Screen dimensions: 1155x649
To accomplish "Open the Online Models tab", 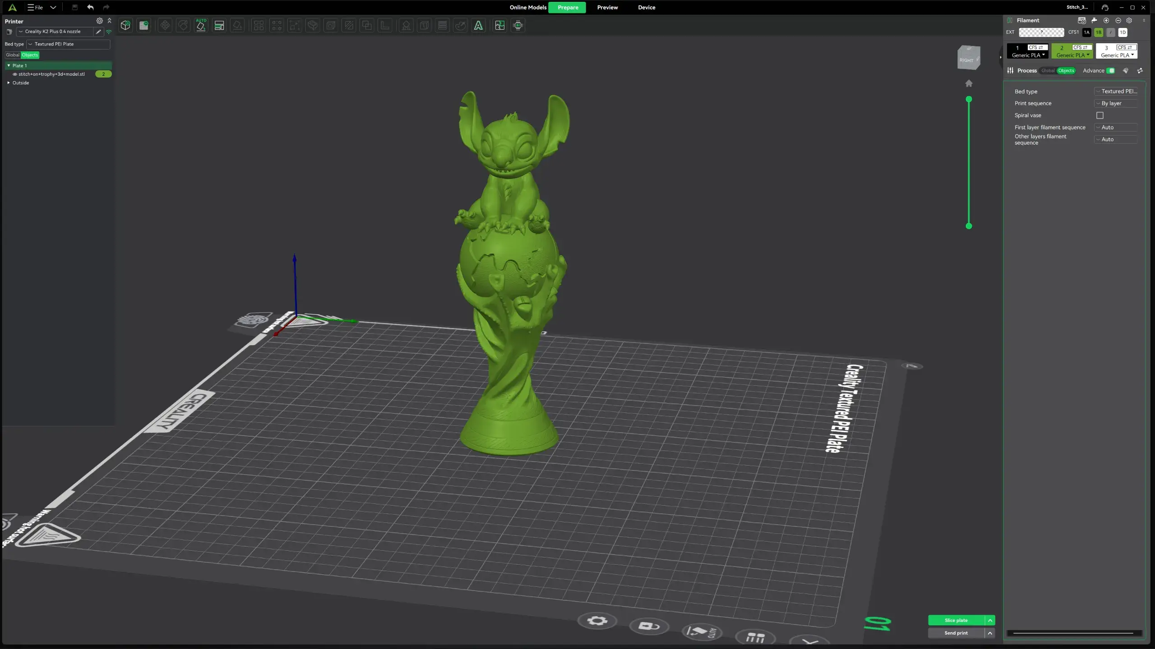I will coord(528,7).
